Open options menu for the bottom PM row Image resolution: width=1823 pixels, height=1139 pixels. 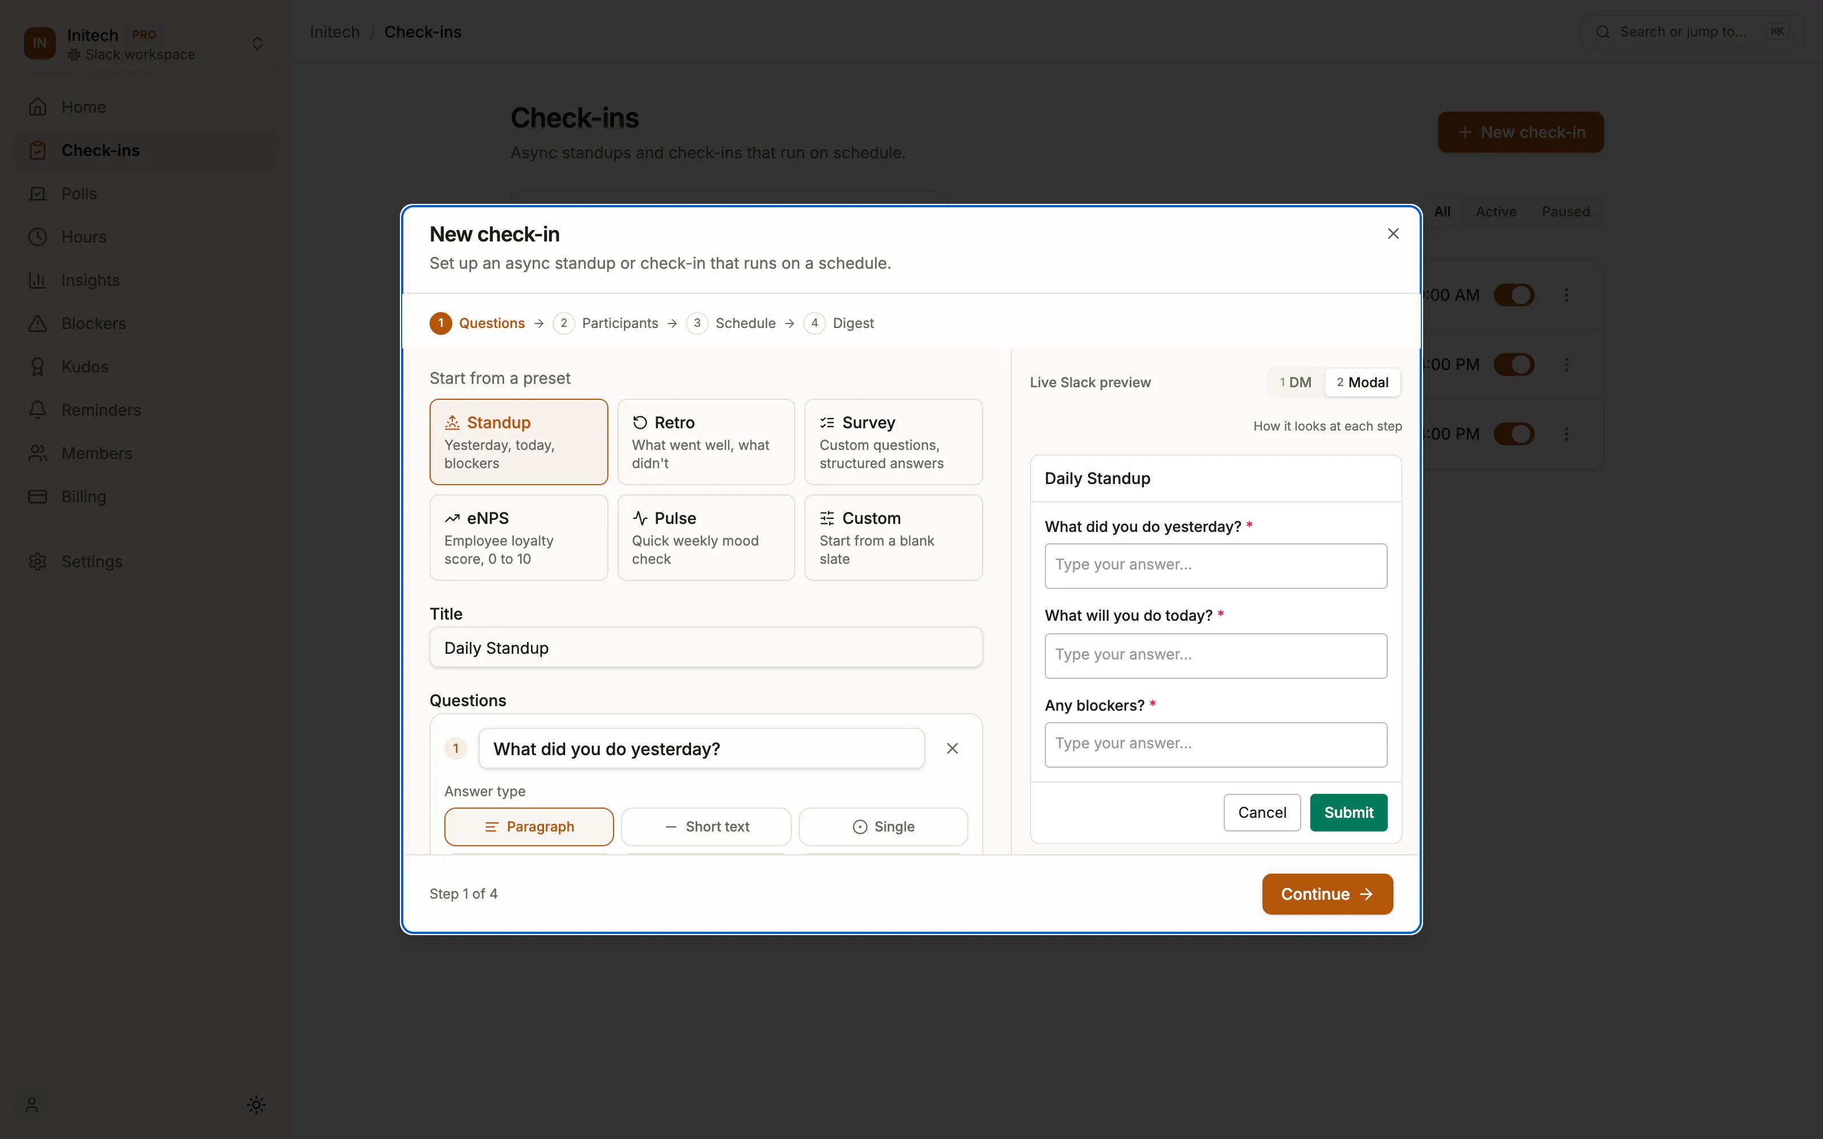[1566, 434]
